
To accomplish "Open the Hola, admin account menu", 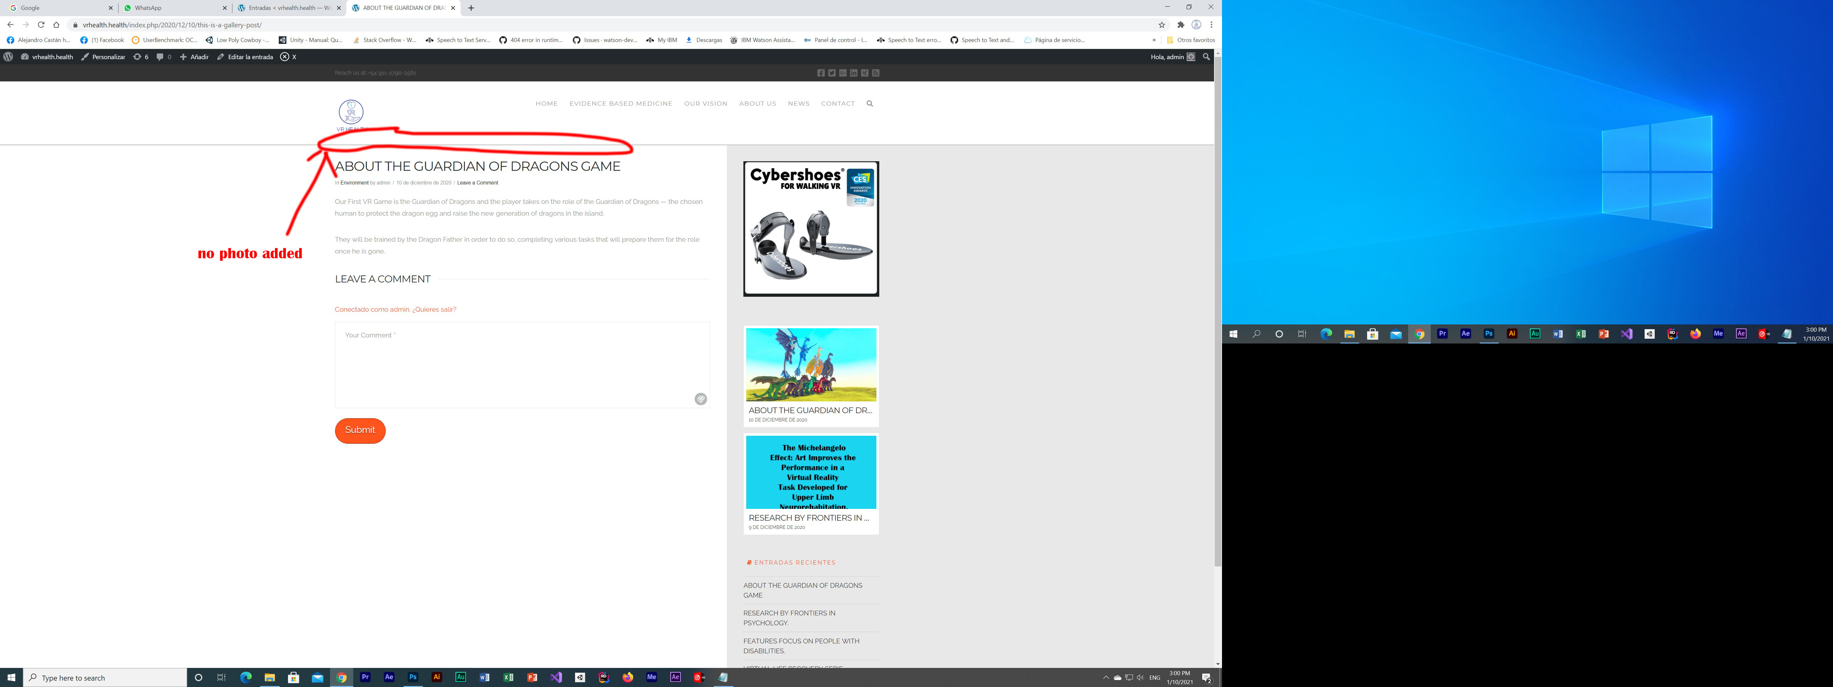I will [x=1173, y=57].
